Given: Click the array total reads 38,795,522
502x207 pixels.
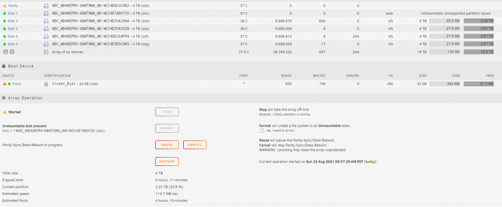Looking at the screenshot, I should coord(282,52).
